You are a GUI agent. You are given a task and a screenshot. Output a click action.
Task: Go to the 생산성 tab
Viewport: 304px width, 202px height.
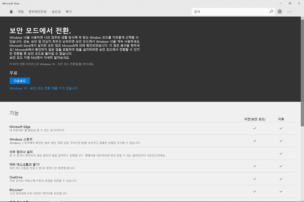click(x=56, y=12)
